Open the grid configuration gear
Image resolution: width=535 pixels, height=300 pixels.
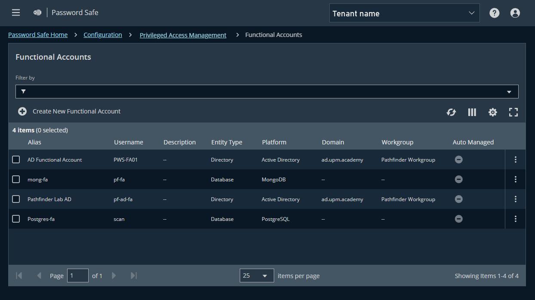pyautogui.click(x=492, y=112)
